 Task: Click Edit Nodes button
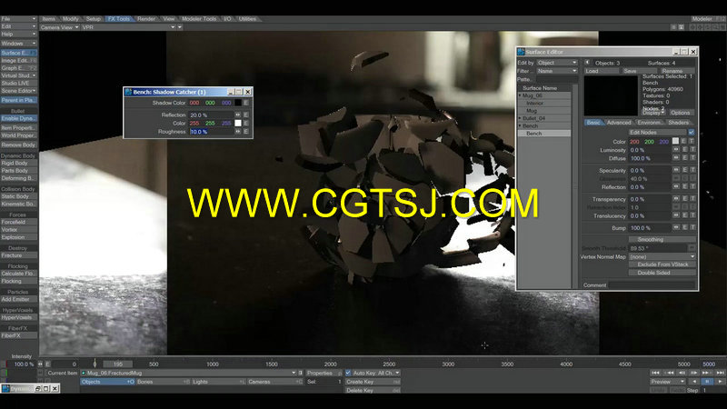pyautogui.click(x=657, y=132)
